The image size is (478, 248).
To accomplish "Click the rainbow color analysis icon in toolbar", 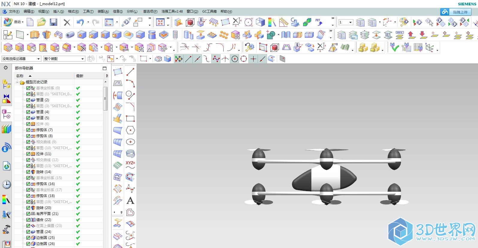I will (x=272, y=22).
